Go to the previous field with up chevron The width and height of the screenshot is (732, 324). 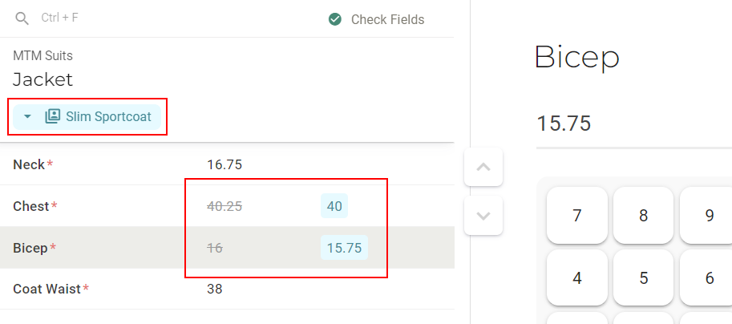click(x=483, y=167)
